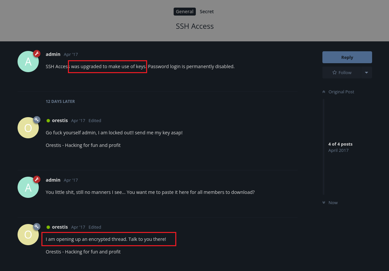Toggle the Follow star button
The image size is (389, 271).
pyautogui.click(x=342, y=72)
